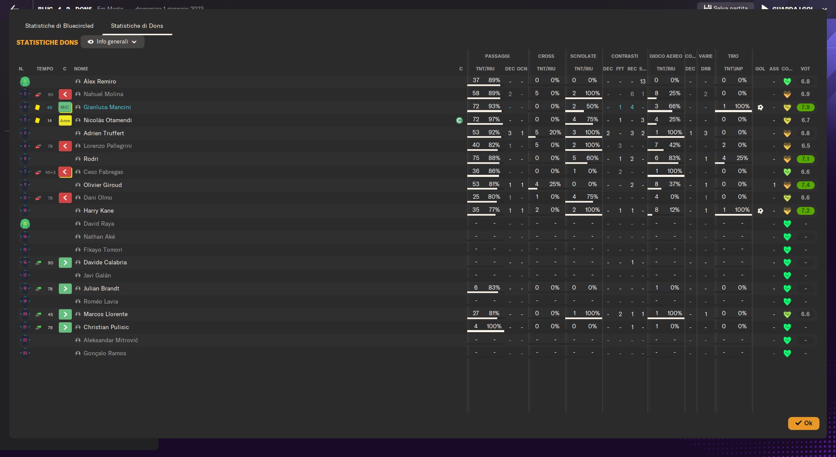Open Harry Kane's player profile link

coord(98,211)
